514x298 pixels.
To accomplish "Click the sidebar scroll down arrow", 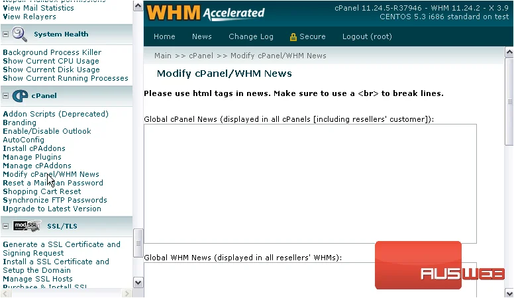I will coord(138,283).
